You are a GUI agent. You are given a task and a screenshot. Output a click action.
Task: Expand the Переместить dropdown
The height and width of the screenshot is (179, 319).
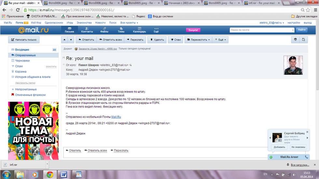point(198,40)
